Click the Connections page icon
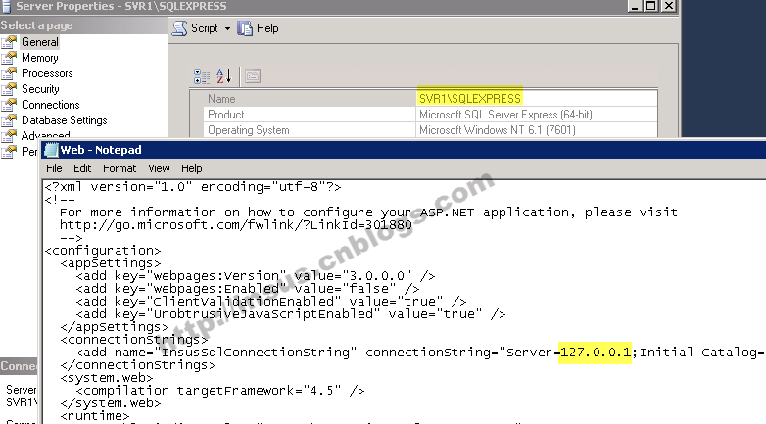 click(x=9, y=105)
